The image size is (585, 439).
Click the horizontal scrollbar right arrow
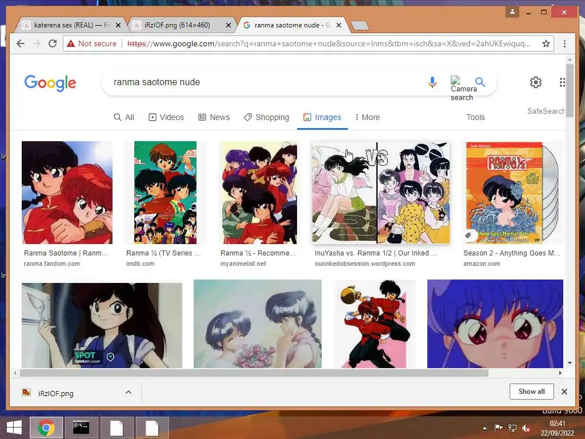click(x=560, y=373)
